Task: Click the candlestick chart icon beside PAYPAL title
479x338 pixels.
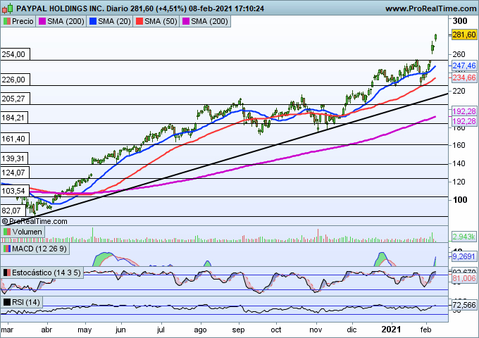Action: pyautogui.click(x=8, y=8)
